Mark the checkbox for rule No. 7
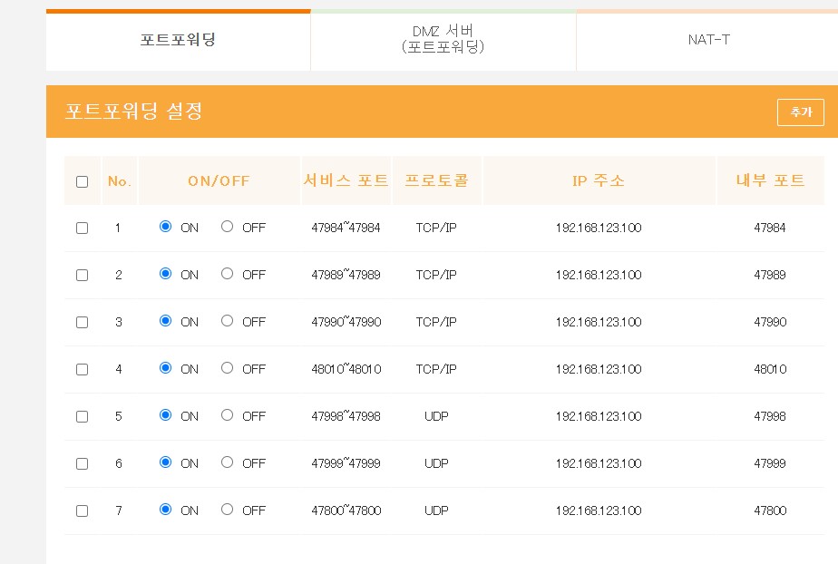Viewport: 838px width, 564px height. coord(83,511)
